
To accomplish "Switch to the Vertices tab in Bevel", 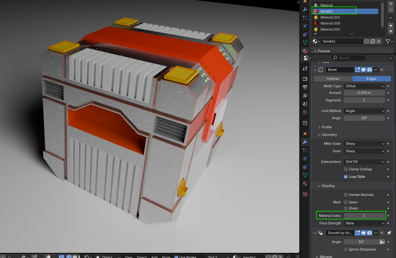I will click(x=333, y=79).
